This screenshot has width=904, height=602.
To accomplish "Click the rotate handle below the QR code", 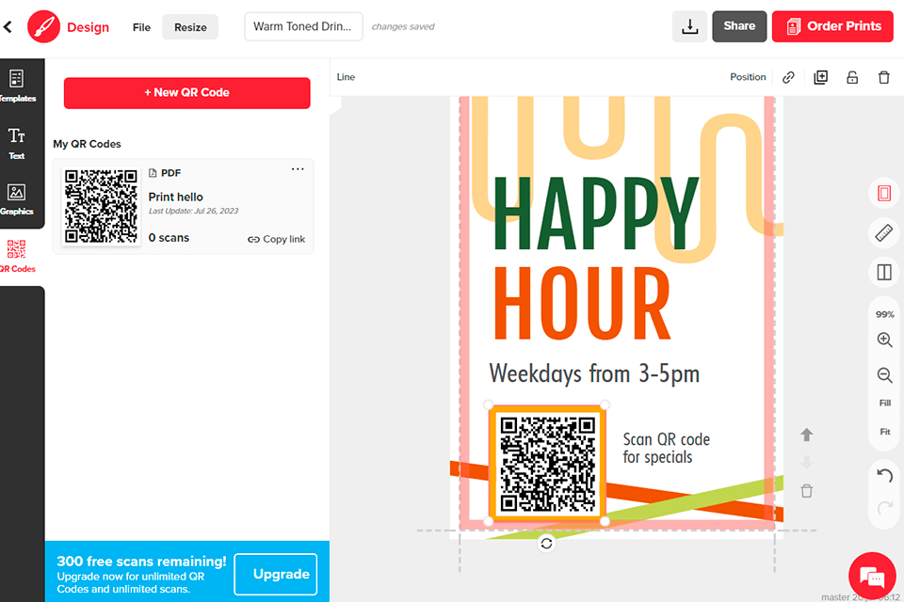I will click(546, 544).
